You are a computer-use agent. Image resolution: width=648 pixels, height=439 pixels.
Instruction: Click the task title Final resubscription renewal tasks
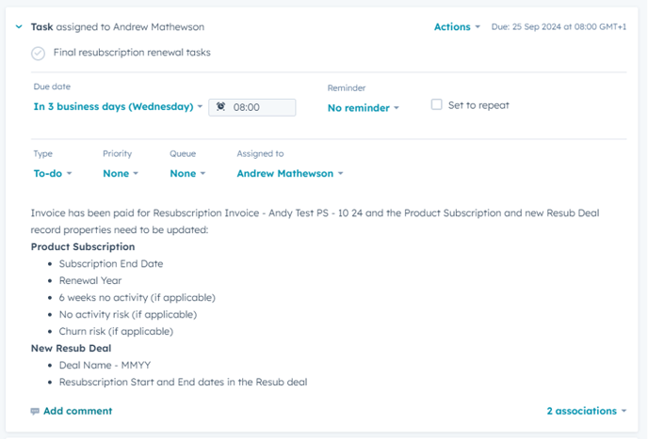point(132,53)
